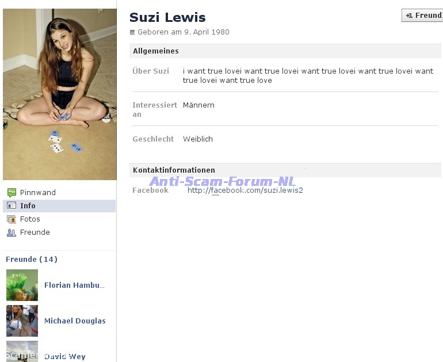Open the Freunde sidebar entry
This screenshot has height=362, width=443.
35,233
